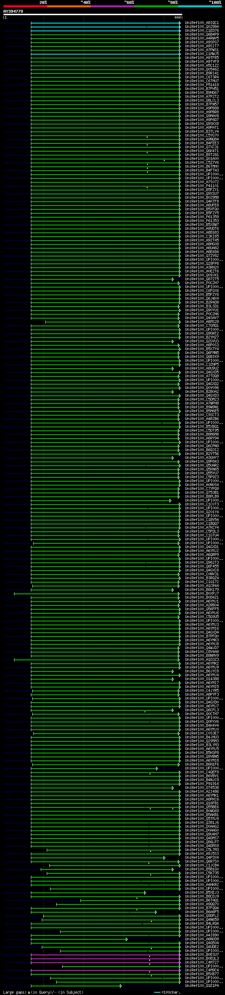Screen dimensions: 225x995
Task: Select hit label UniRef100_Q5UAR2
Action: [201, 465]
